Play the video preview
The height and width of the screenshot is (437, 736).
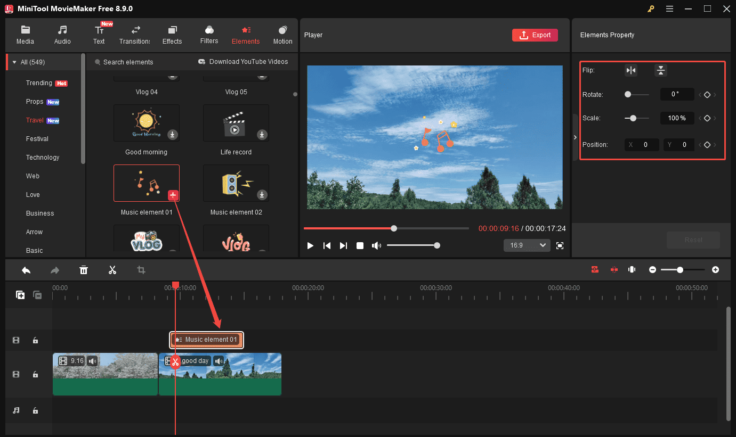click(x=310, y=245)
